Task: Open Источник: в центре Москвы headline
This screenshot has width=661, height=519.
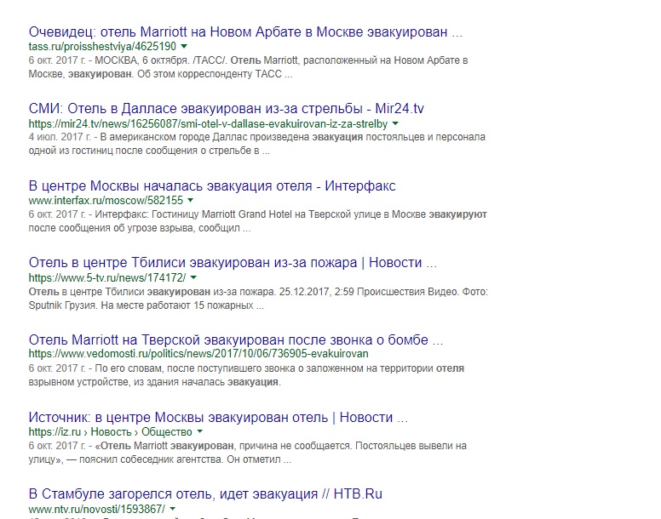Action: (218, 417)
